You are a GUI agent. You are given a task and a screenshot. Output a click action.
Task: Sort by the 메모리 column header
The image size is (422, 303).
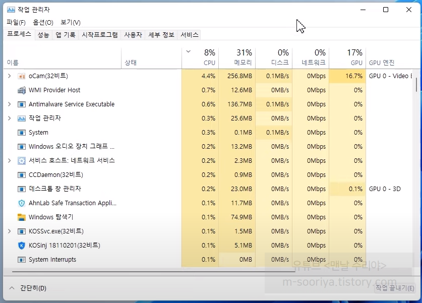(237, 58)
